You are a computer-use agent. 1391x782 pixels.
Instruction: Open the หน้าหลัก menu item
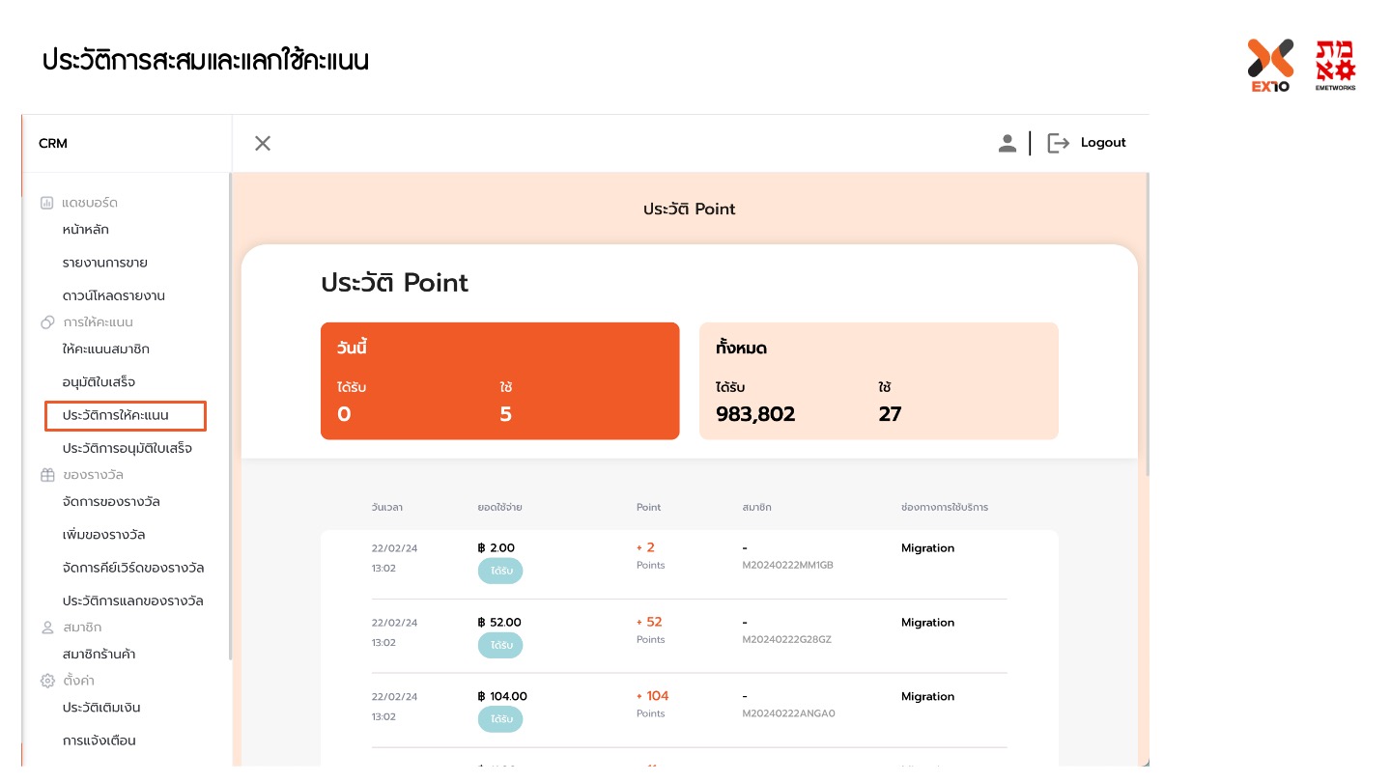pos(85,230)
